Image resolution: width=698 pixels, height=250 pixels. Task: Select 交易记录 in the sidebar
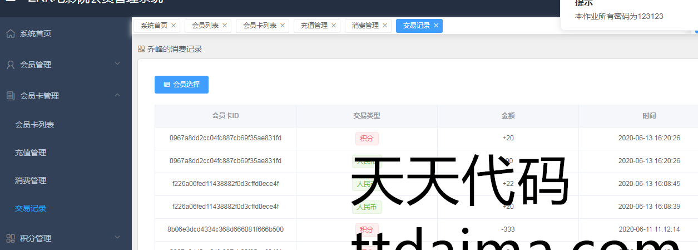pyautogui.click(x=31, y=208)
